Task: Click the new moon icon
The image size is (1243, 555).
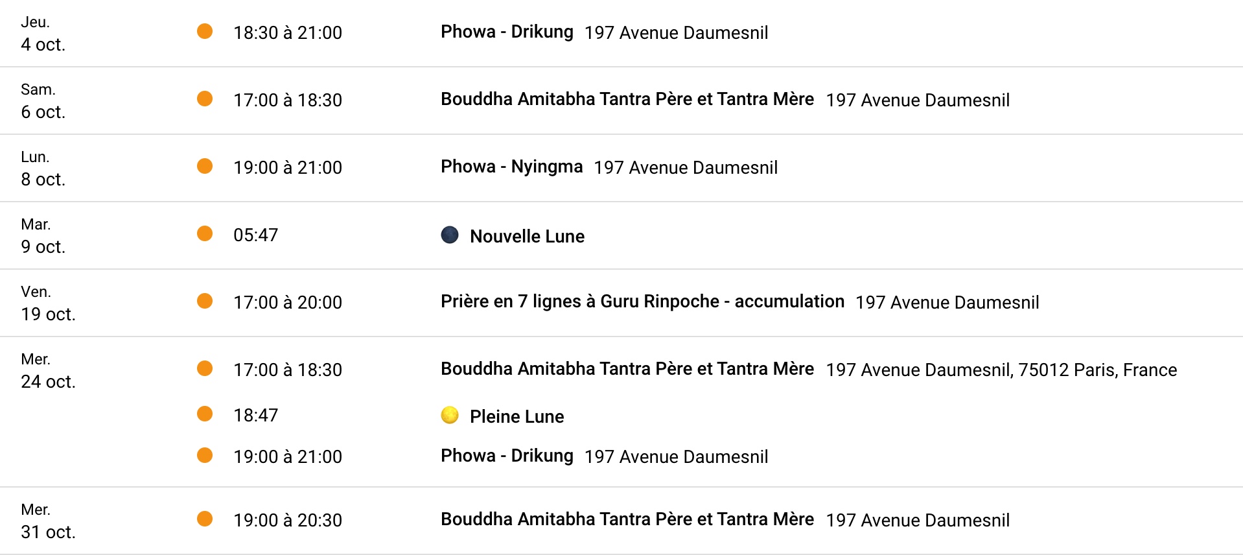Action: click(x=450, y=235)
